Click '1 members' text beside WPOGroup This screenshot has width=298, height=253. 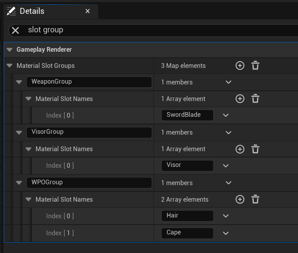pos(177,183)
